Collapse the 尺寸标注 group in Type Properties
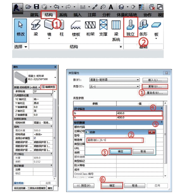The image size is (176, 193). click(162, 108)
